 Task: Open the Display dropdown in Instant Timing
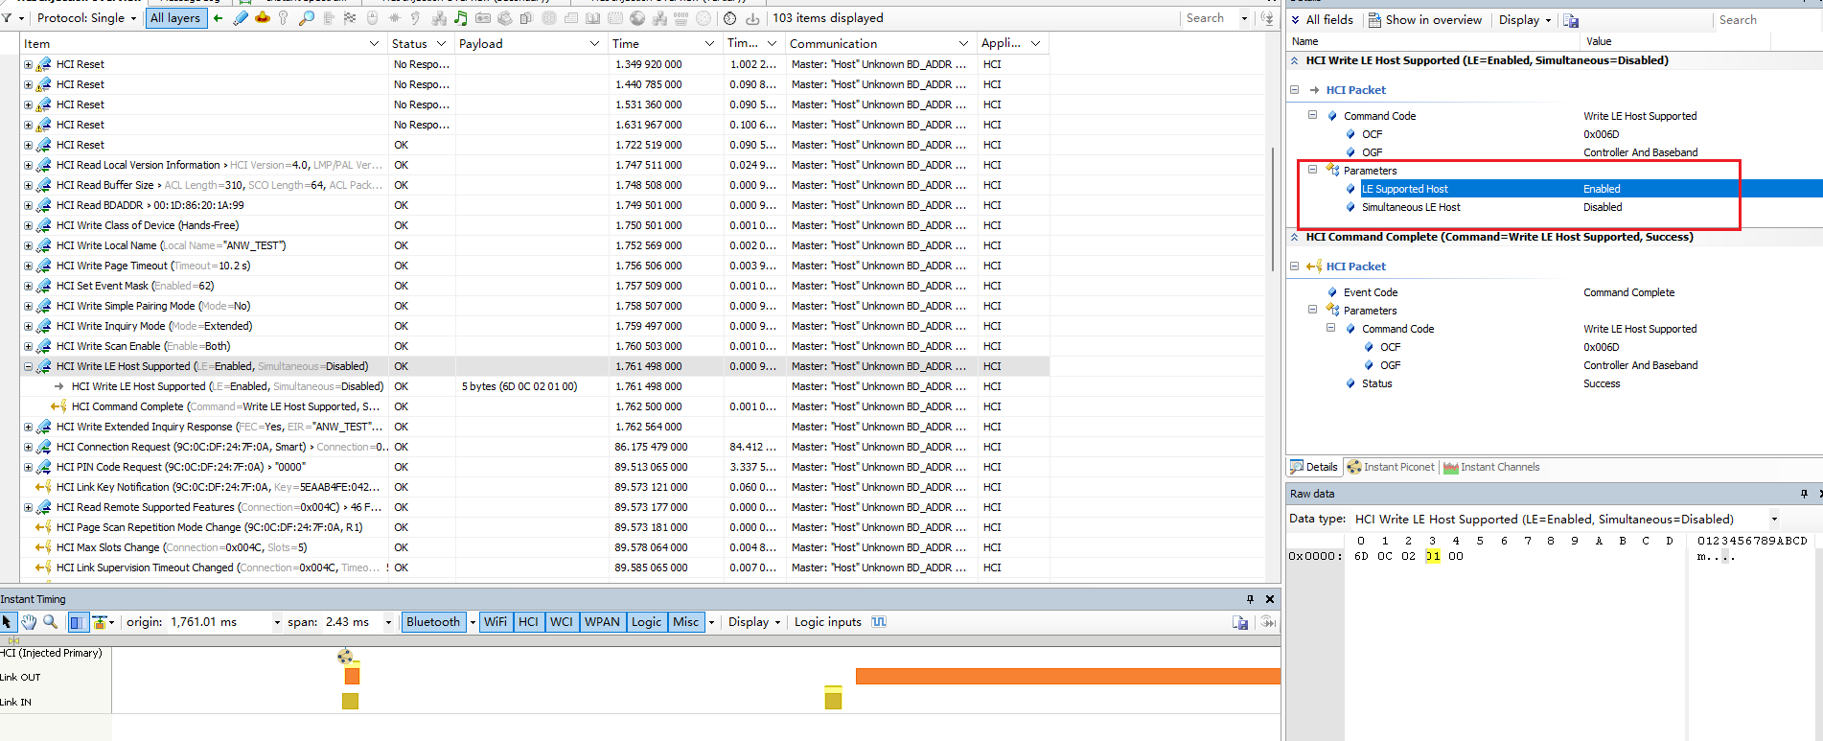[754, 622]
